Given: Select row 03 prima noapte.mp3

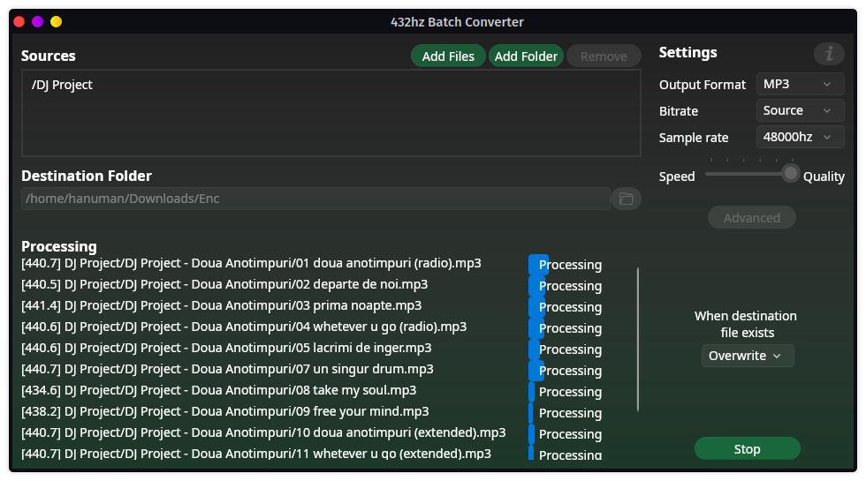Looking at the screenshot, I should (222, 305).
